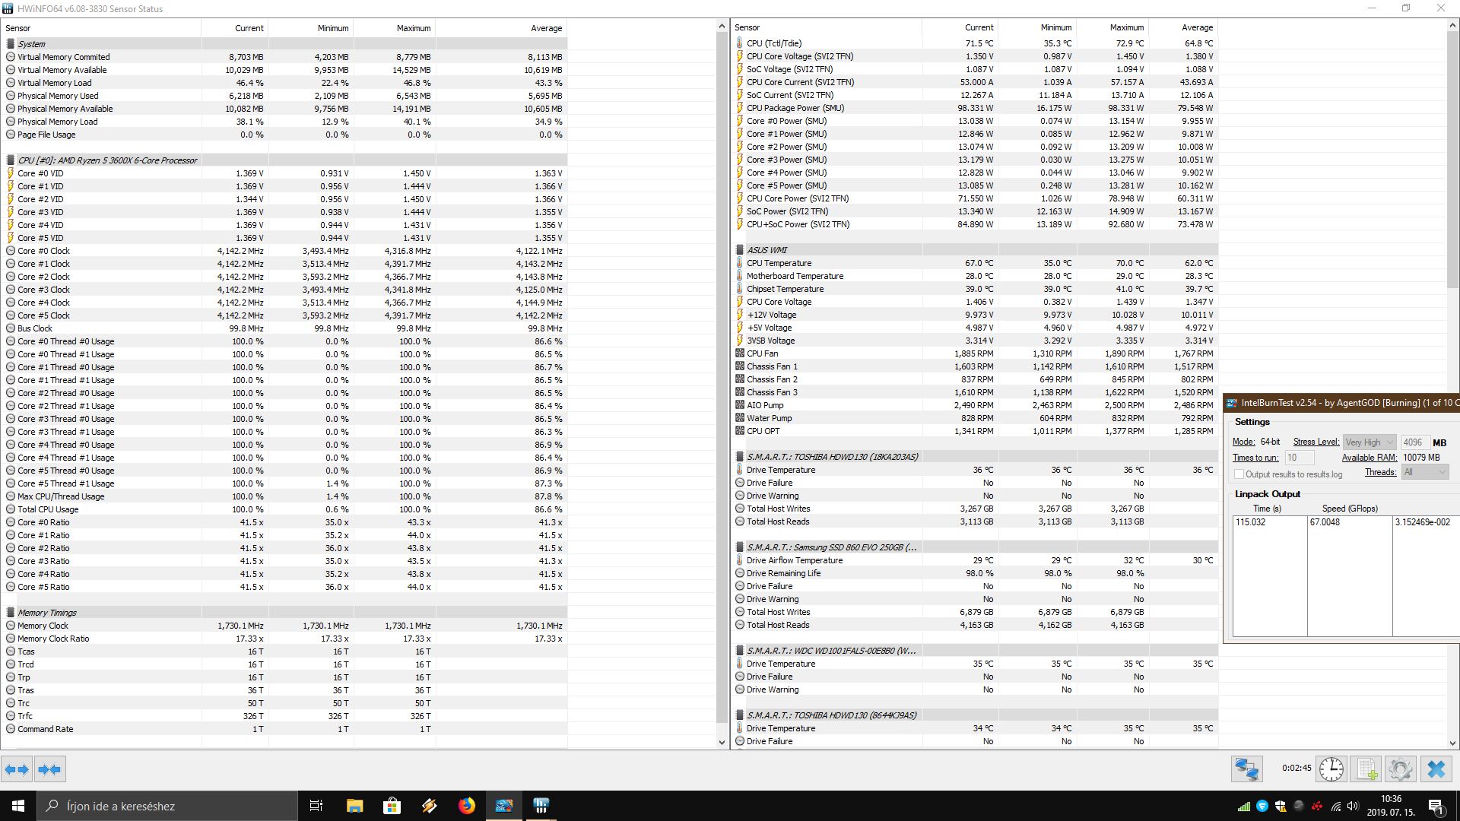Open the remote network monitoring icon

(x=1247, y=769)
